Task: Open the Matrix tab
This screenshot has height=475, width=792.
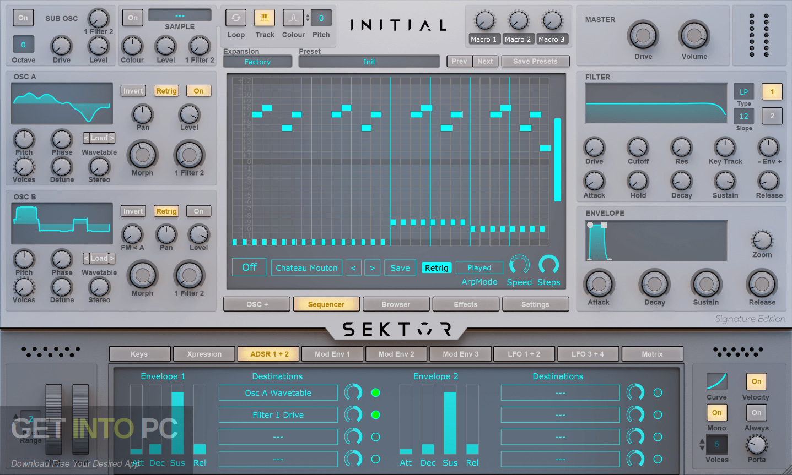Action: [652, 354]
